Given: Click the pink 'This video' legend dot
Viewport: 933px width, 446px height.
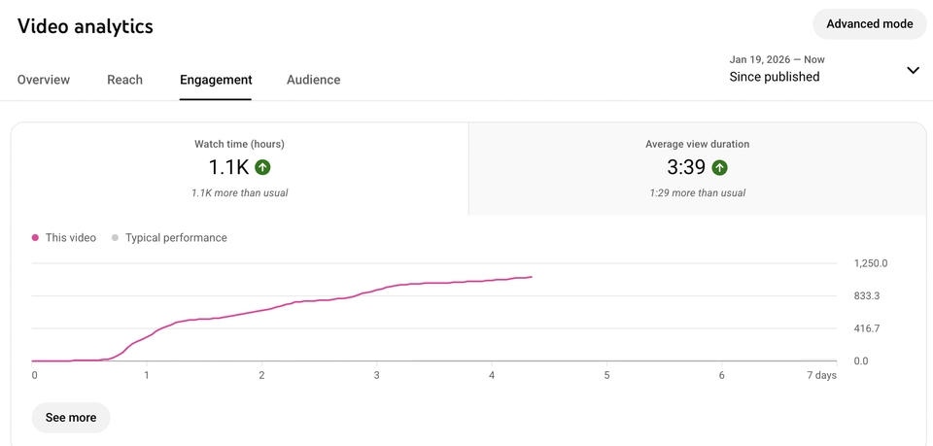Looking at the screenshot, I should tap(36, 238).
